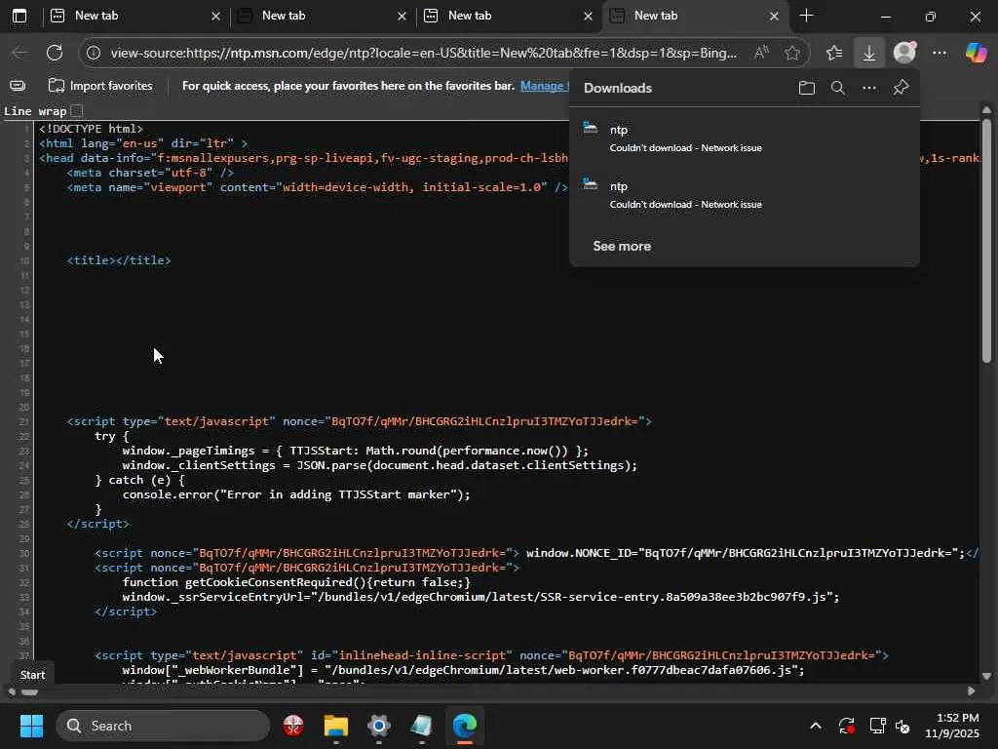The width and height of the screenshot is (998, 749).
Task: Click the console.error line of source
Action: coord(296,494)
